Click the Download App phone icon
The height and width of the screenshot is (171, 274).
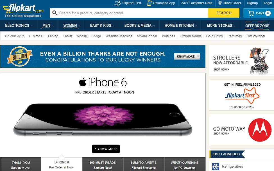click(x=149, y=3)
